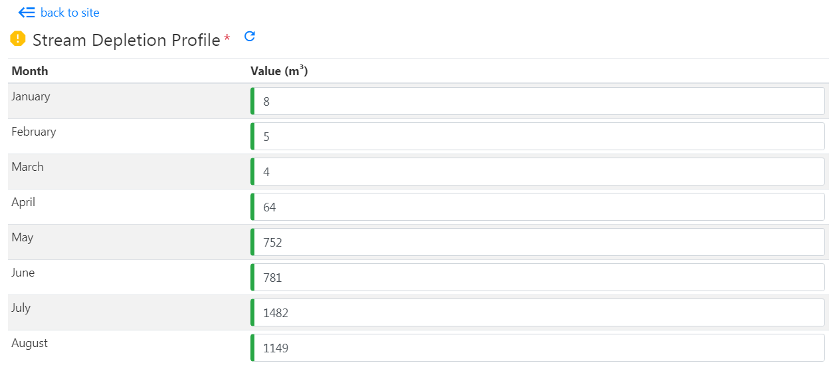Image resolution: width=835 pixels, height=365 pixels.
Task: Click the August row label
Action: (x=30, y=343)
